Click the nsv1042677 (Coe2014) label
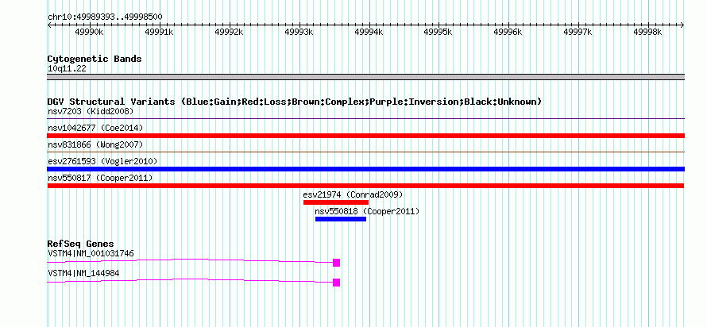 95,128
